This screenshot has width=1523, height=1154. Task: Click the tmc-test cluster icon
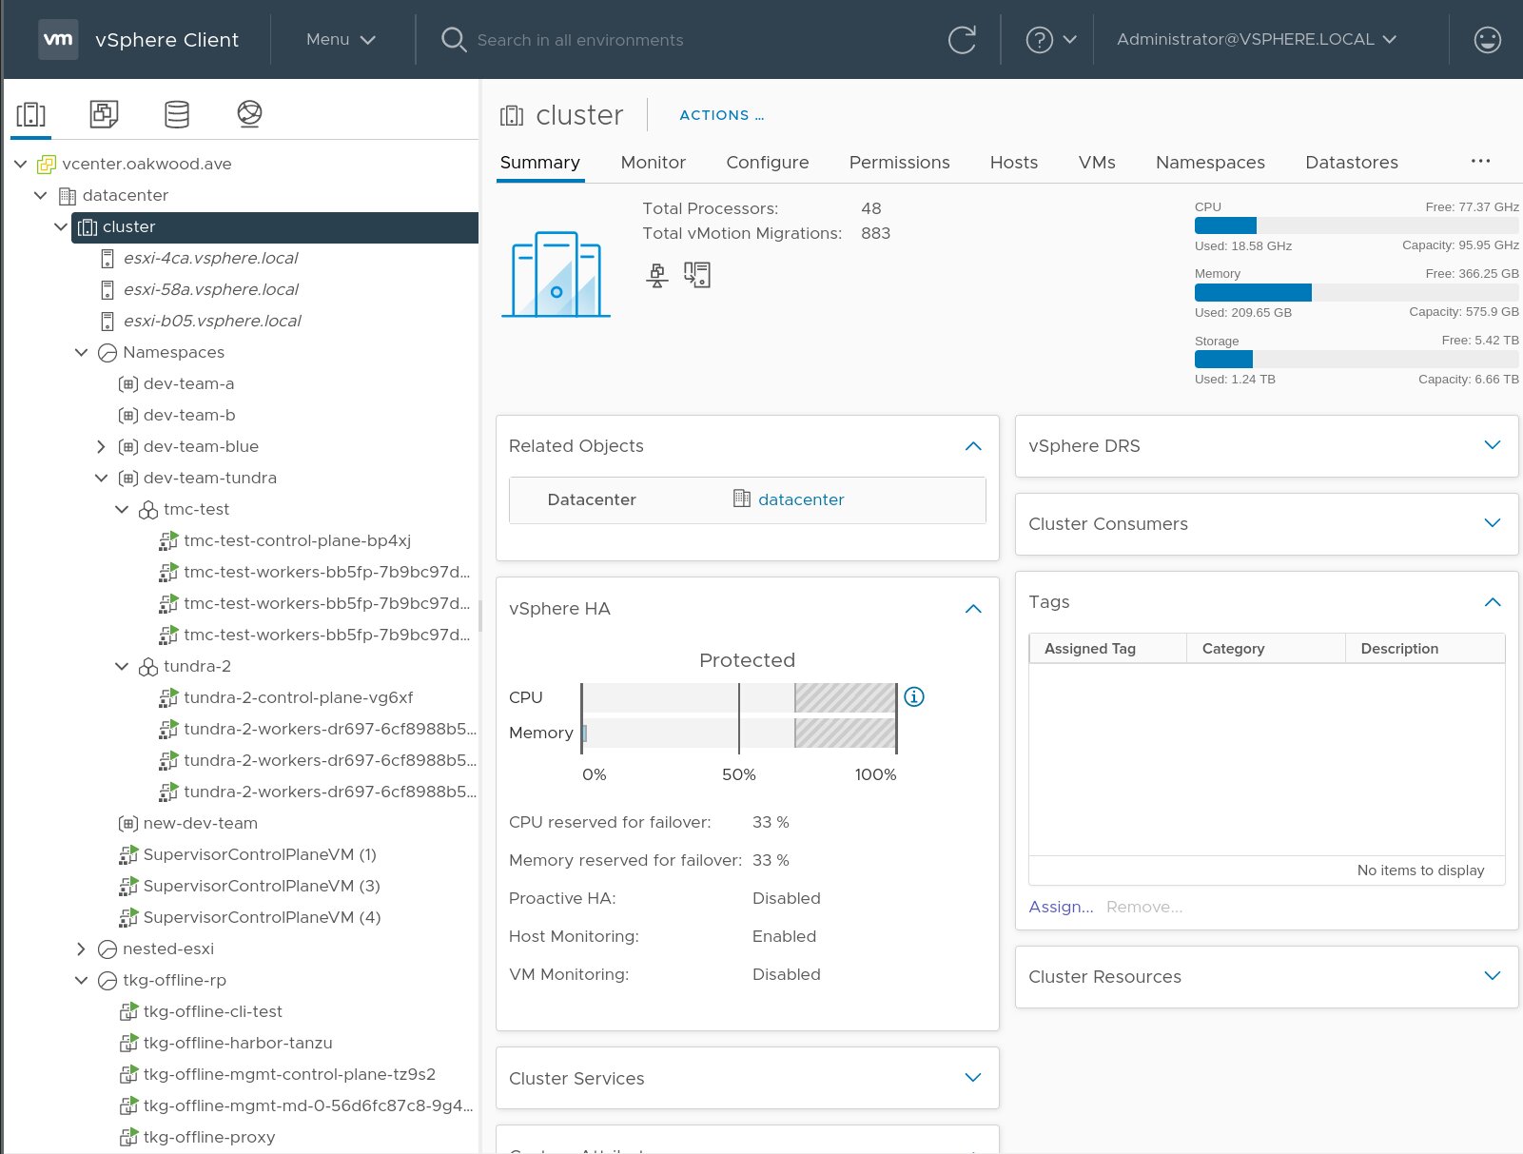[148, 510]
